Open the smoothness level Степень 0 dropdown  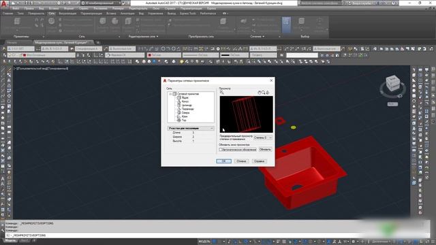[x=263, y=137]
